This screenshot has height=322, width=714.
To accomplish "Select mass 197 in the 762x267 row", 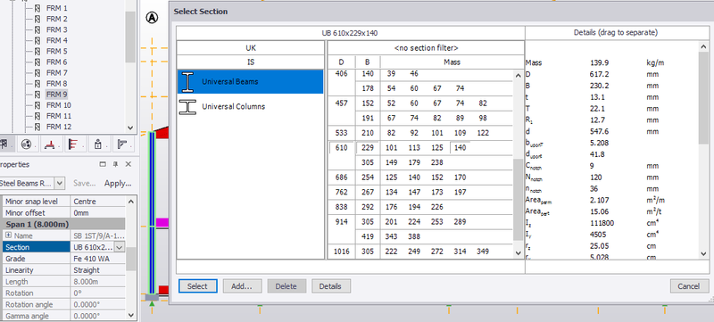I will coord(460,193).
